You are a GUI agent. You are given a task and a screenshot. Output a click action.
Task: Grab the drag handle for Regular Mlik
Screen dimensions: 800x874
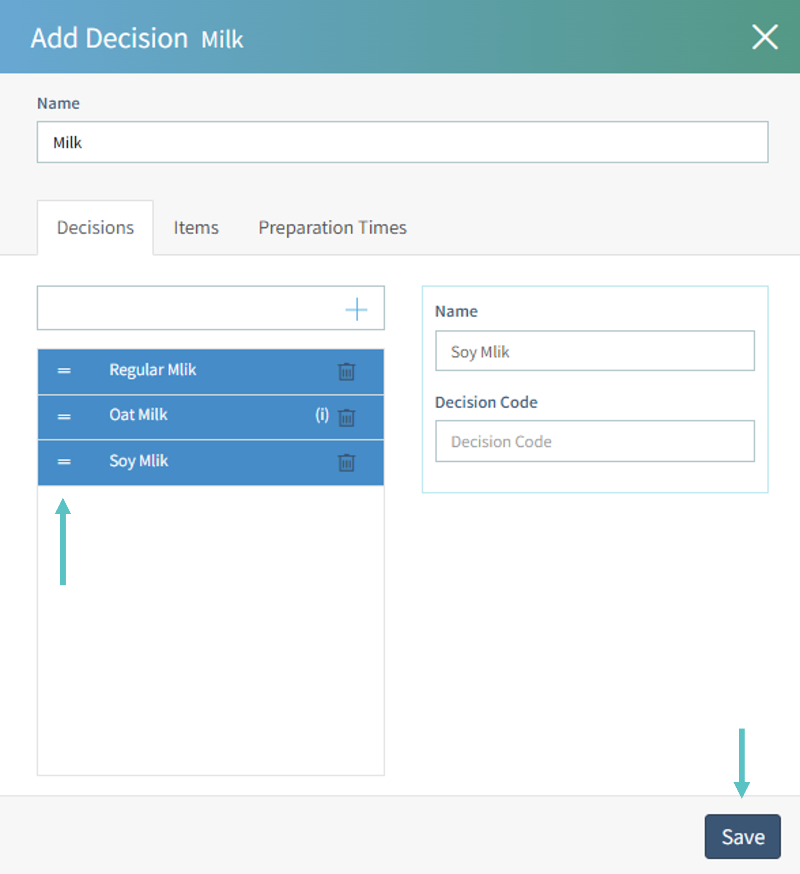tap(64, 371)
